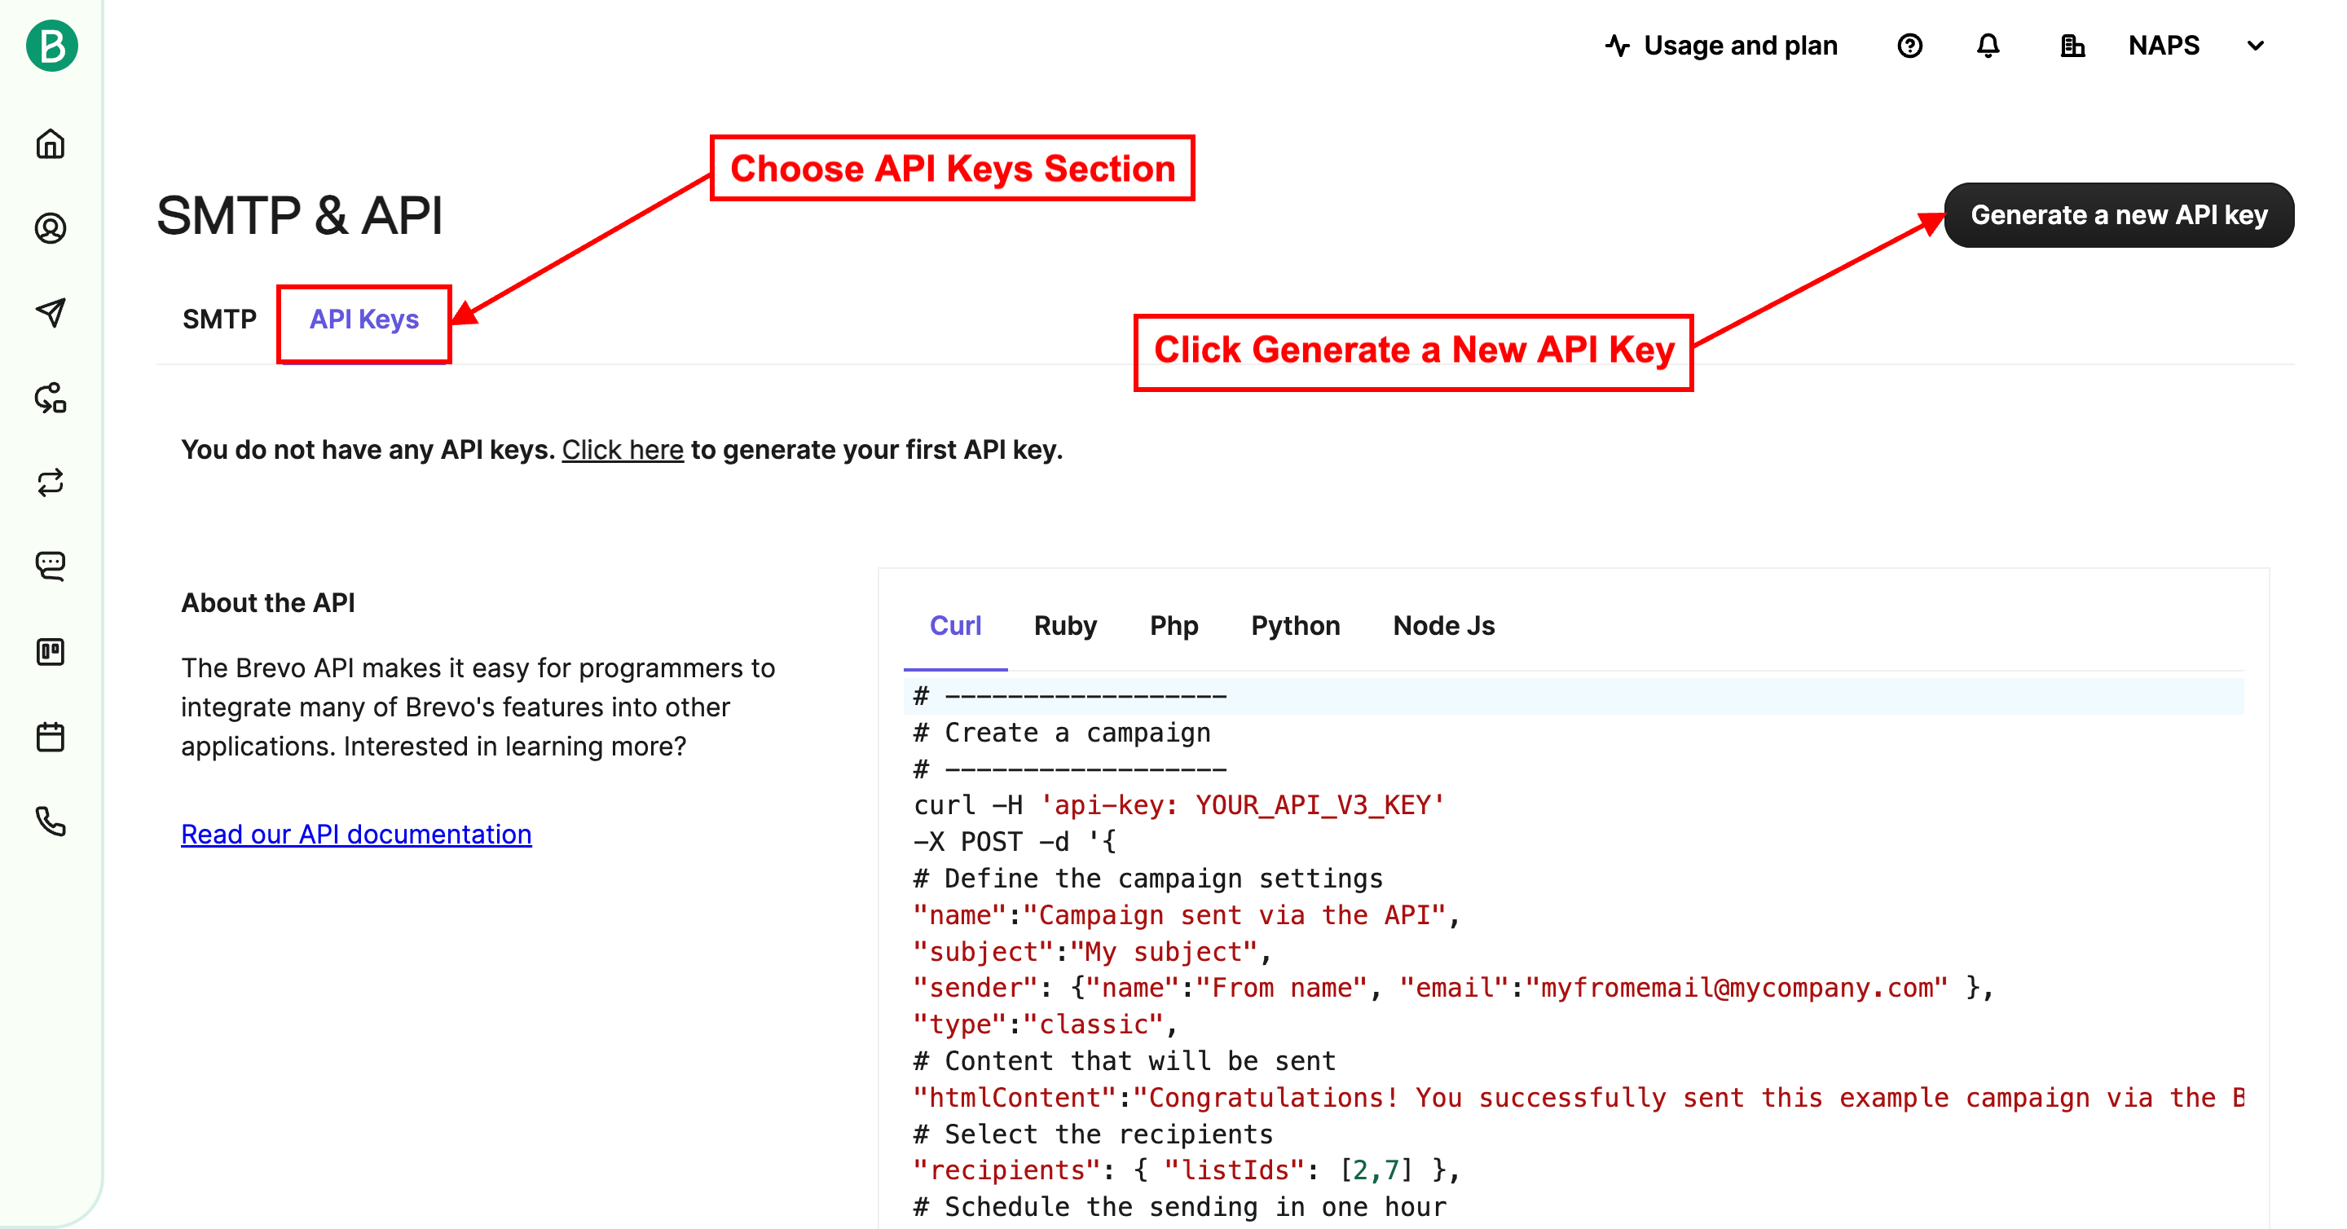Open Automations loop-arrows icon

[51, 482]
